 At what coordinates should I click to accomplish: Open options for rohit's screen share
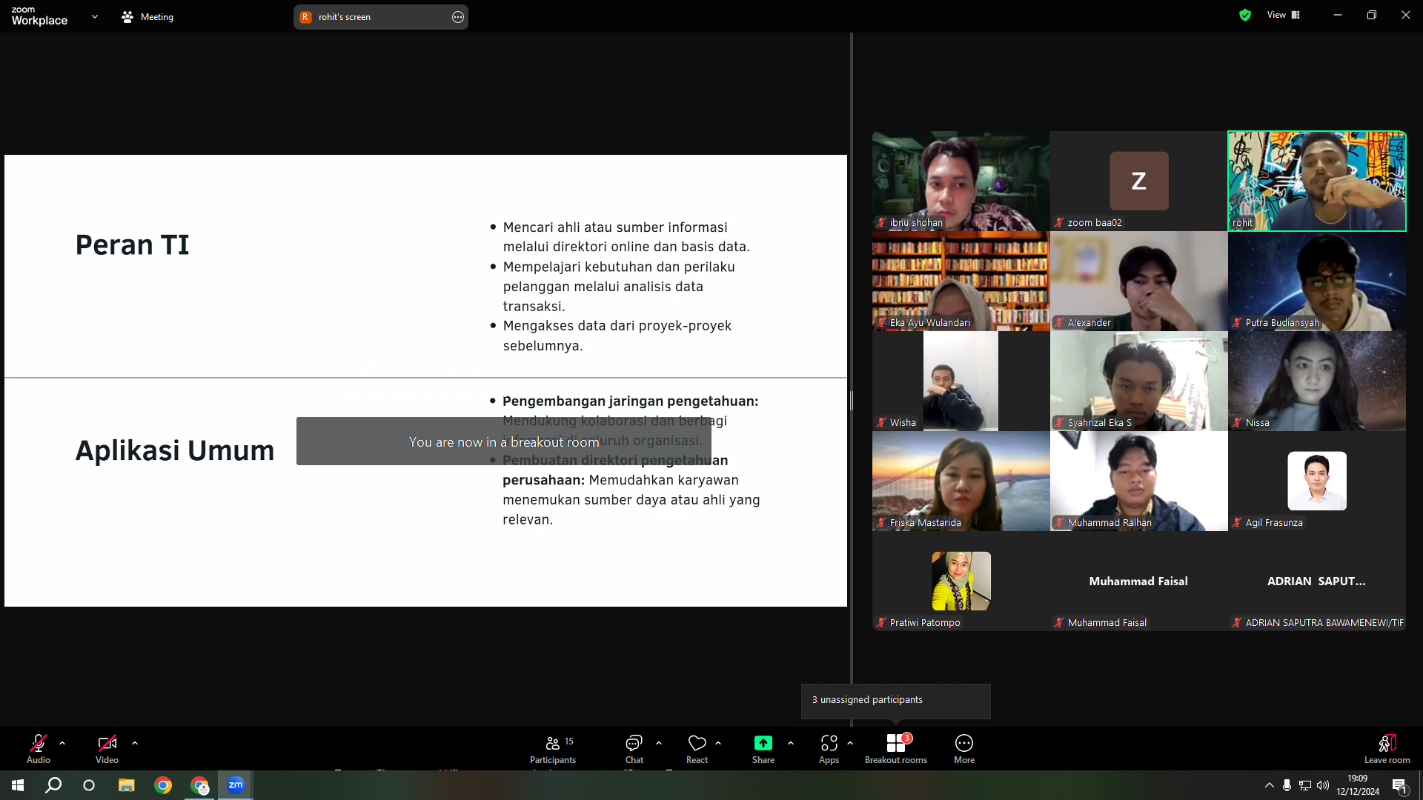[458, 17]
